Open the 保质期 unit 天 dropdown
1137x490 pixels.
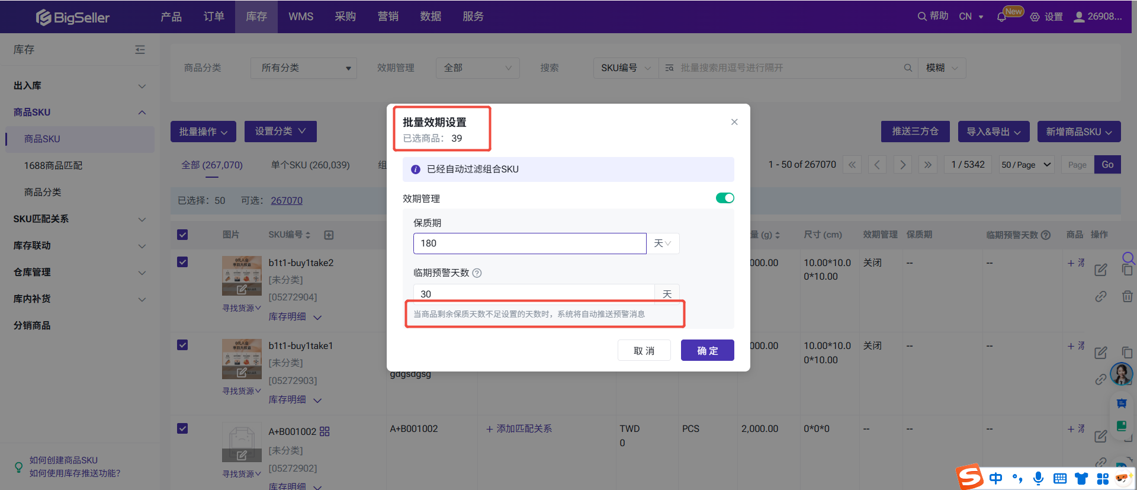[x=663, y=244]
